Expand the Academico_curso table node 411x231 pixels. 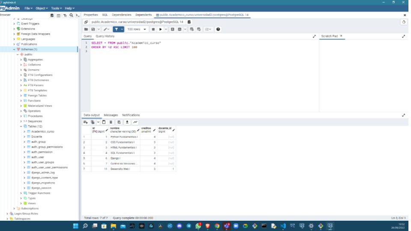(x=24, y=131)
